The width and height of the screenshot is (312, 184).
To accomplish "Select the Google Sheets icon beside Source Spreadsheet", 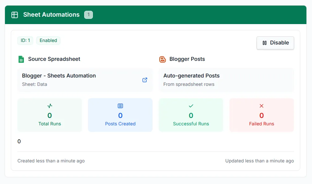I will point(21,59).
